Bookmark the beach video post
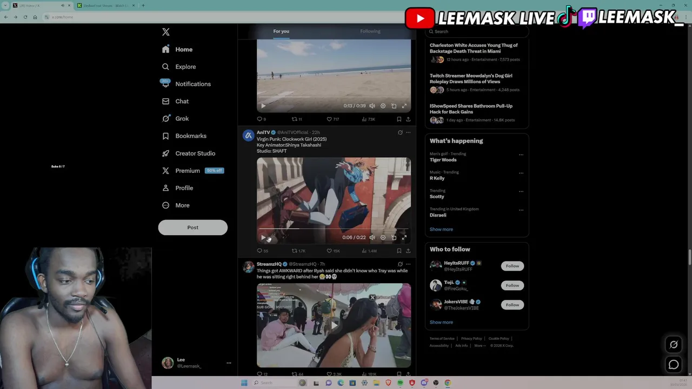 399,119
